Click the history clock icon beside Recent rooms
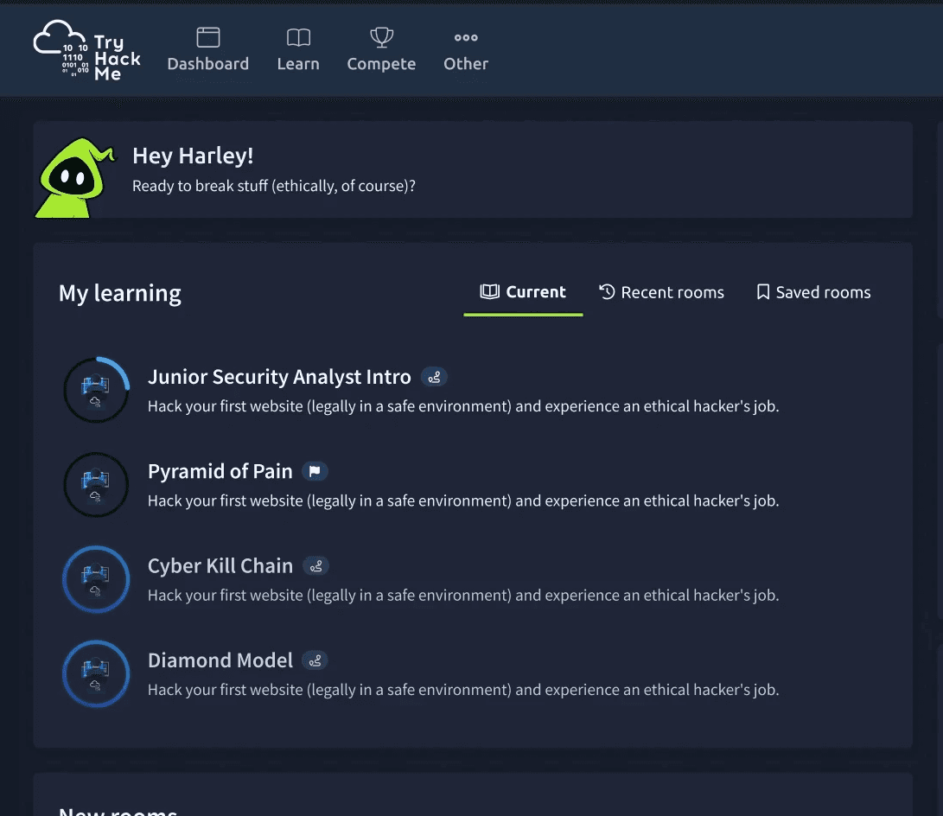The height and width of the screenshot is (816, 943). (607, 291)
